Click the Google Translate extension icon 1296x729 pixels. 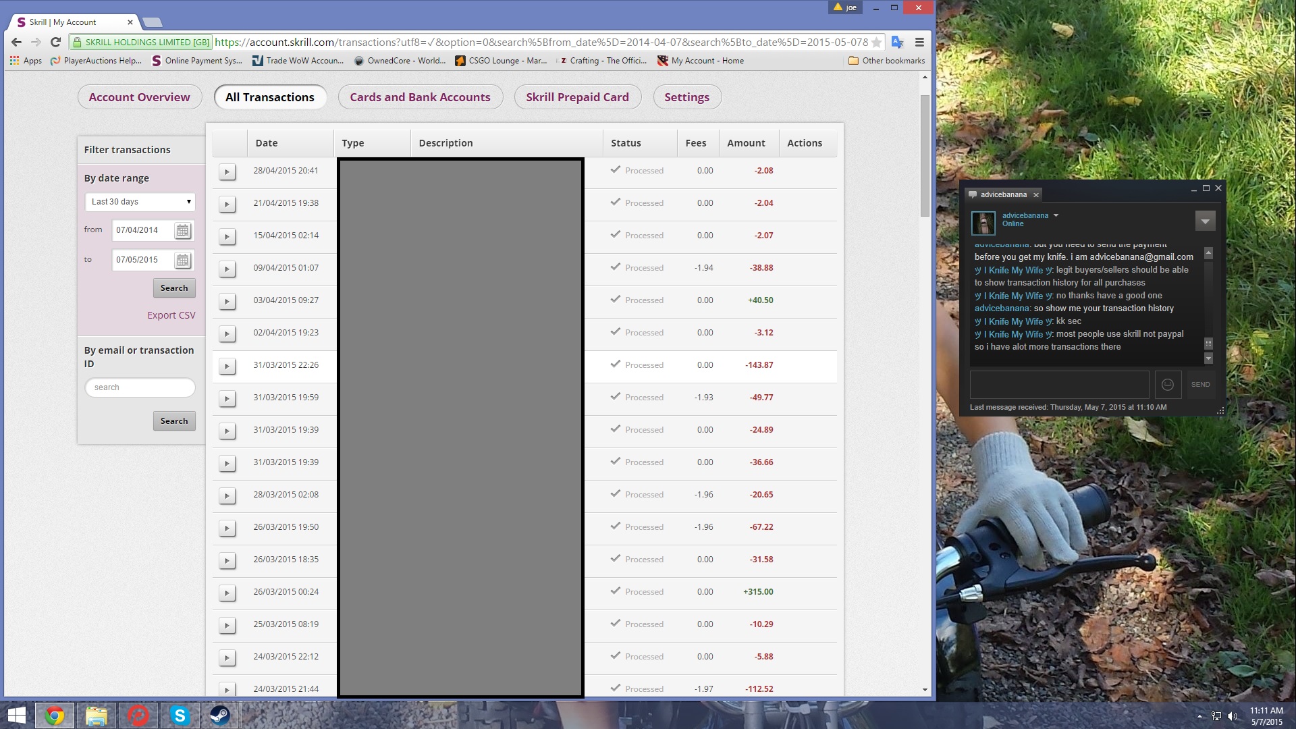tap(897, 42)
